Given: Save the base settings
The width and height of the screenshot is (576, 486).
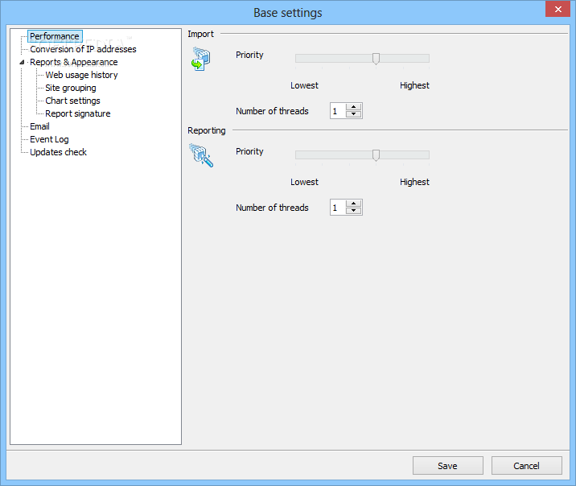Looking at the screenshot, I should pyautogui.click(x=448, y=466).
